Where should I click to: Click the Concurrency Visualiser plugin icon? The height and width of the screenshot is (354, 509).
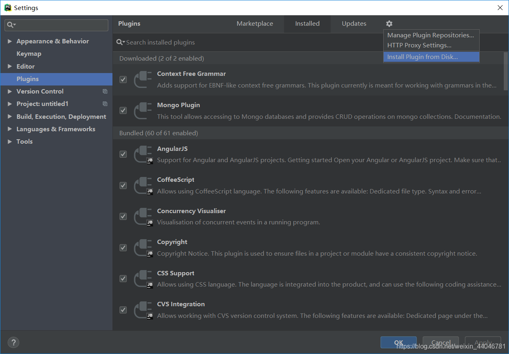click(143, 217)
